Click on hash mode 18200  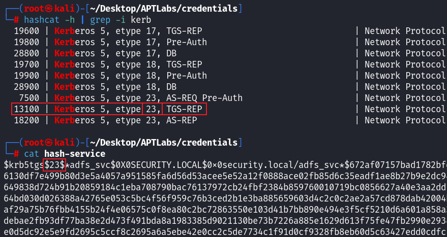(x=28, y=120)
